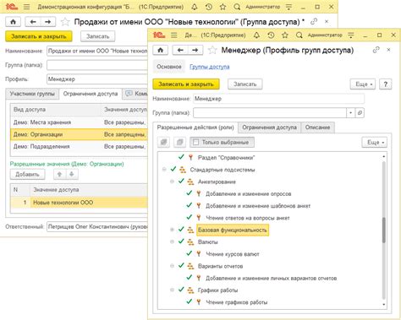Viewport: 401px width, 320px height.
Task: Click Записать и закрыть in Менеджер window
Action: (x=186, y=84)
